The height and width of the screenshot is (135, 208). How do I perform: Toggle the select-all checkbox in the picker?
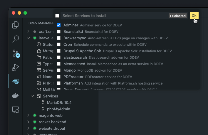(x=57, y=16)
